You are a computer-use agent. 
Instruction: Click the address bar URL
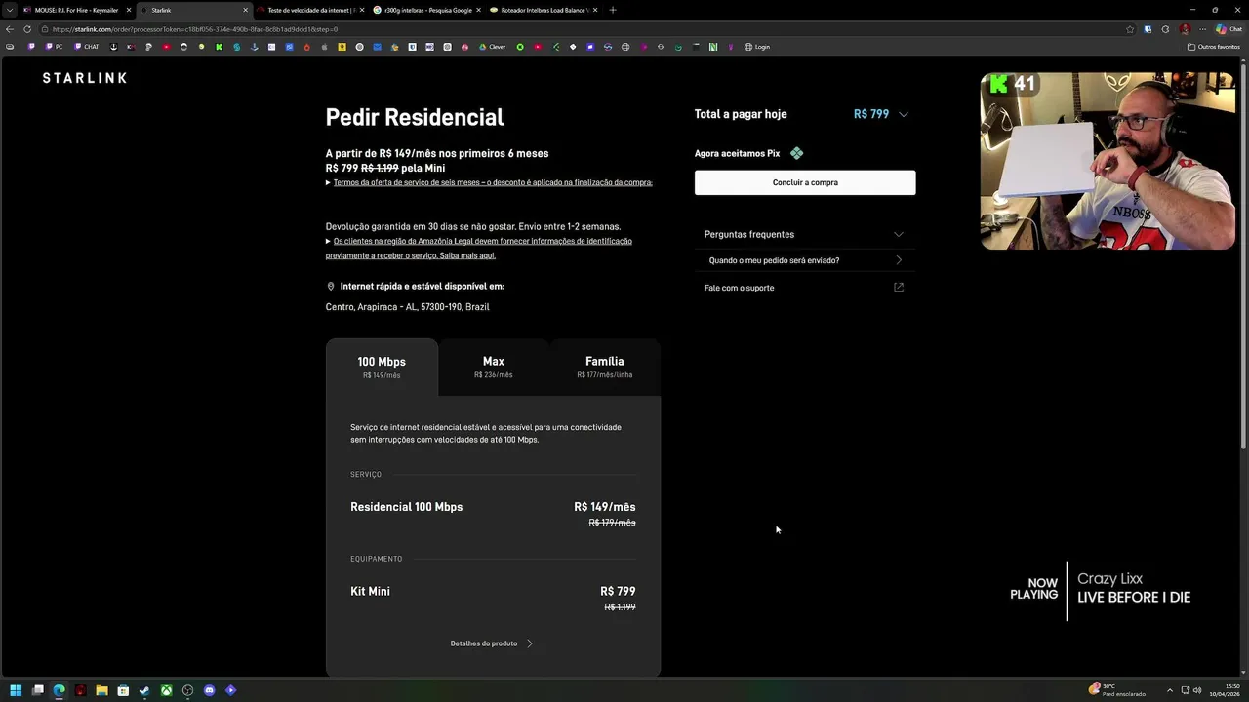(x=195, y=29)
